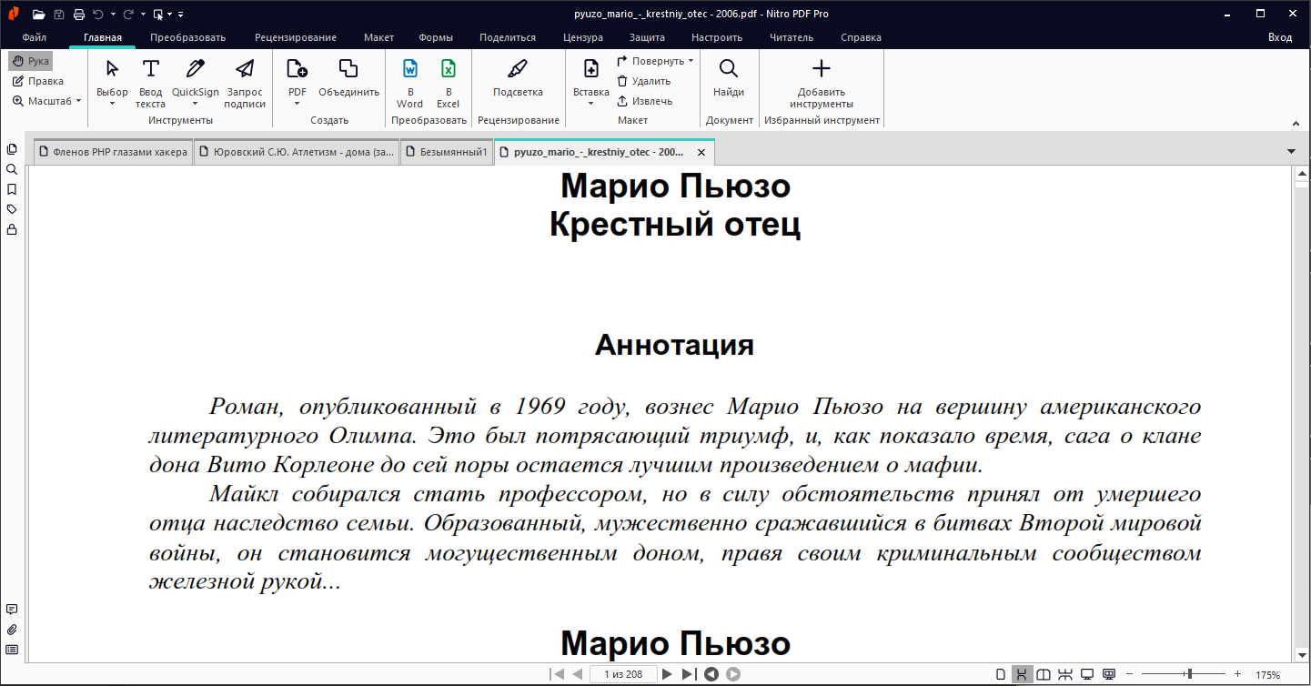Viewport: 1311px width, 686px height.
Task: Open the attachments paperclip panel icon
Action: click(x=12, y=630)
